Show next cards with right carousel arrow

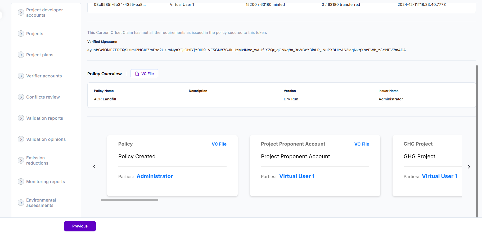[x=469, y=167]
